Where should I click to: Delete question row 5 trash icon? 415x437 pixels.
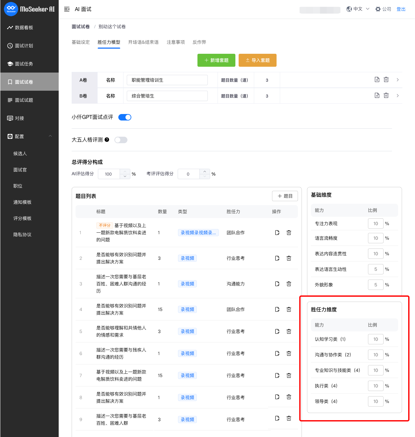(289, 331)
